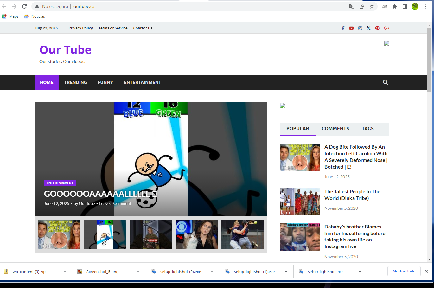Screen dimensions: 434x288
Task: Open the Privacy Policy link
Action: point(80,28)
